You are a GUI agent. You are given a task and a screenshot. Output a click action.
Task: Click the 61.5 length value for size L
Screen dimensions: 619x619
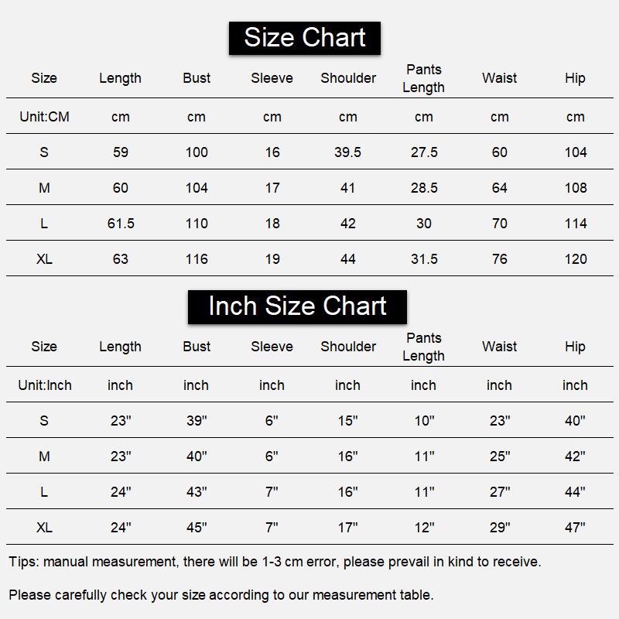coord(121,224)
